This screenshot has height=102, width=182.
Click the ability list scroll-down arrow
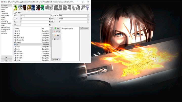coord(50,60)
